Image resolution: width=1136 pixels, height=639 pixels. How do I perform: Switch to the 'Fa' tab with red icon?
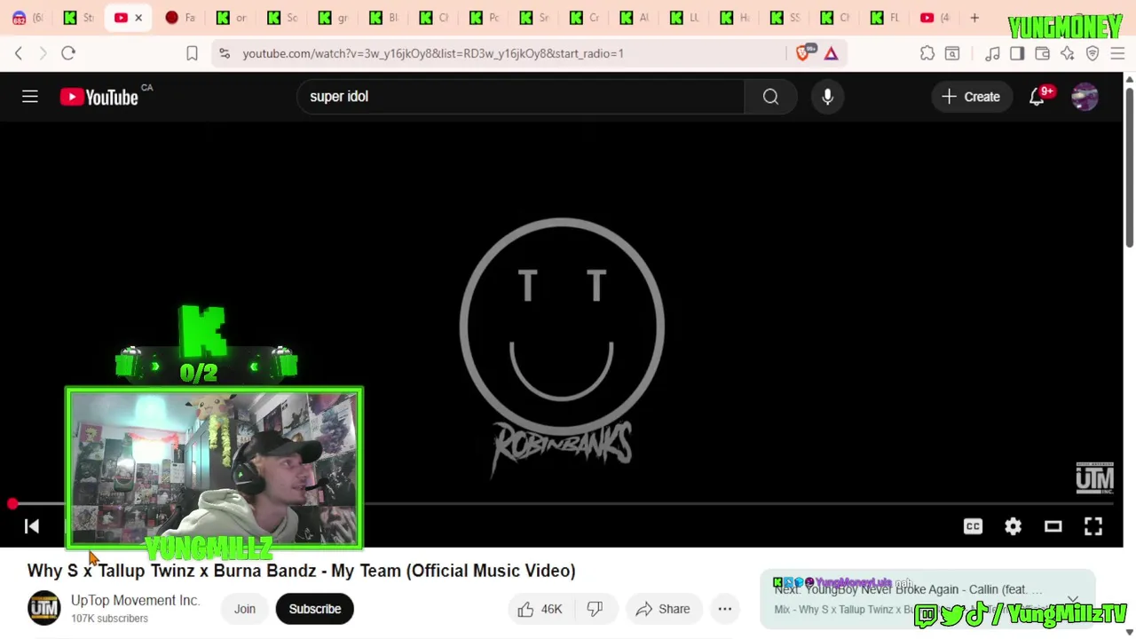pos(180,18)
